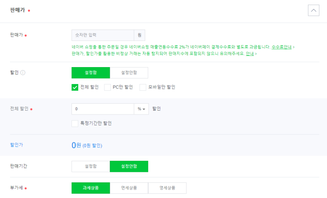Select 설정함 for discount setting
The height and width of the screenshot is (198, 327).
(91, 73)
